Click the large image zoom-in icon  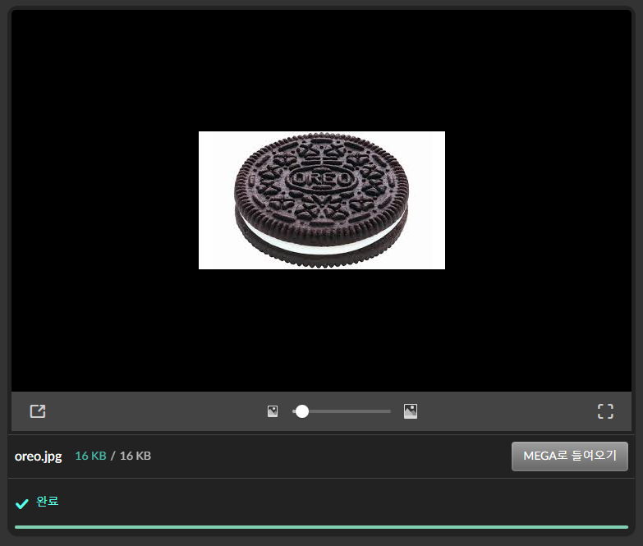[x=411, y=411]
